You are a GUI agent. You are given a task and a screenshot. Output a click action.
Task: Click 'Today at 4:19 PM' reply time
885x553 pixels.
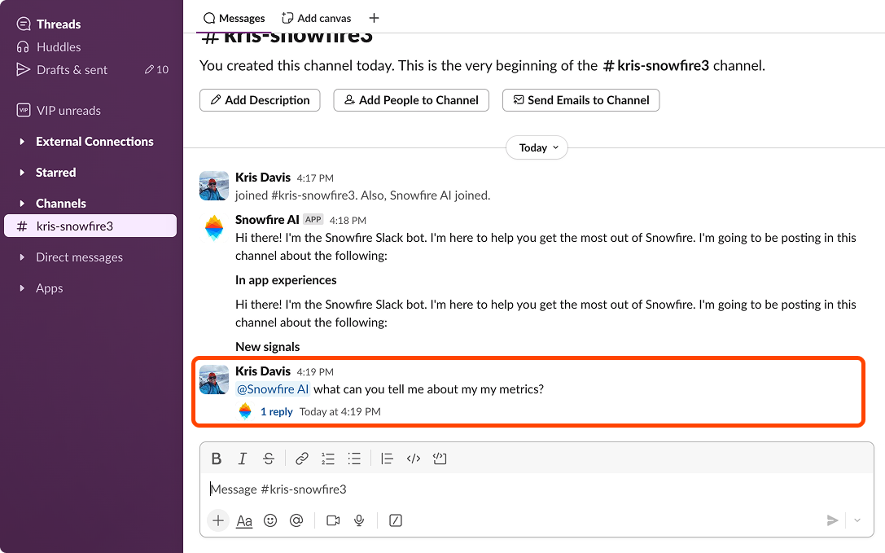340,412
